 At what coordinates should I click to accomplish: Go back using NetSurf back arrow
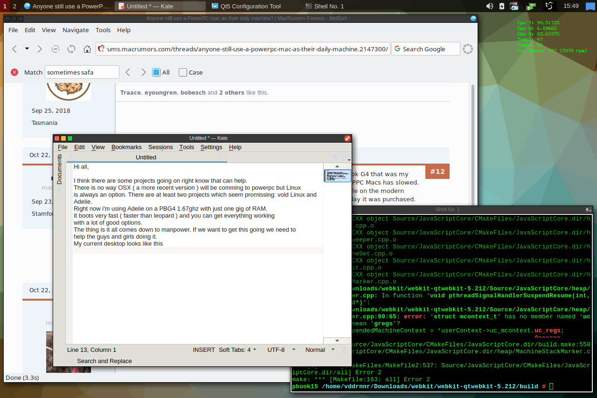[15, 49]
